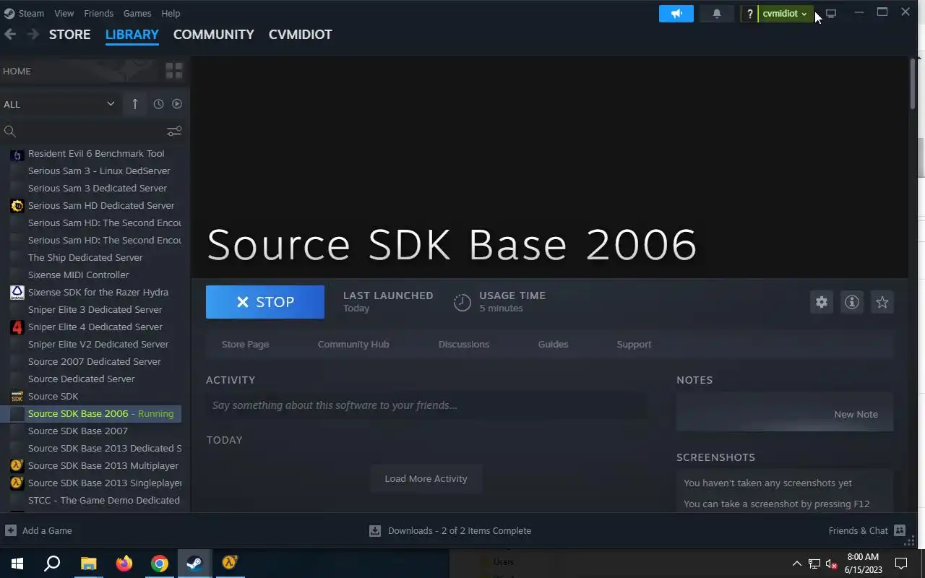Open the cvmidiot account dropdown

point(785,14)
